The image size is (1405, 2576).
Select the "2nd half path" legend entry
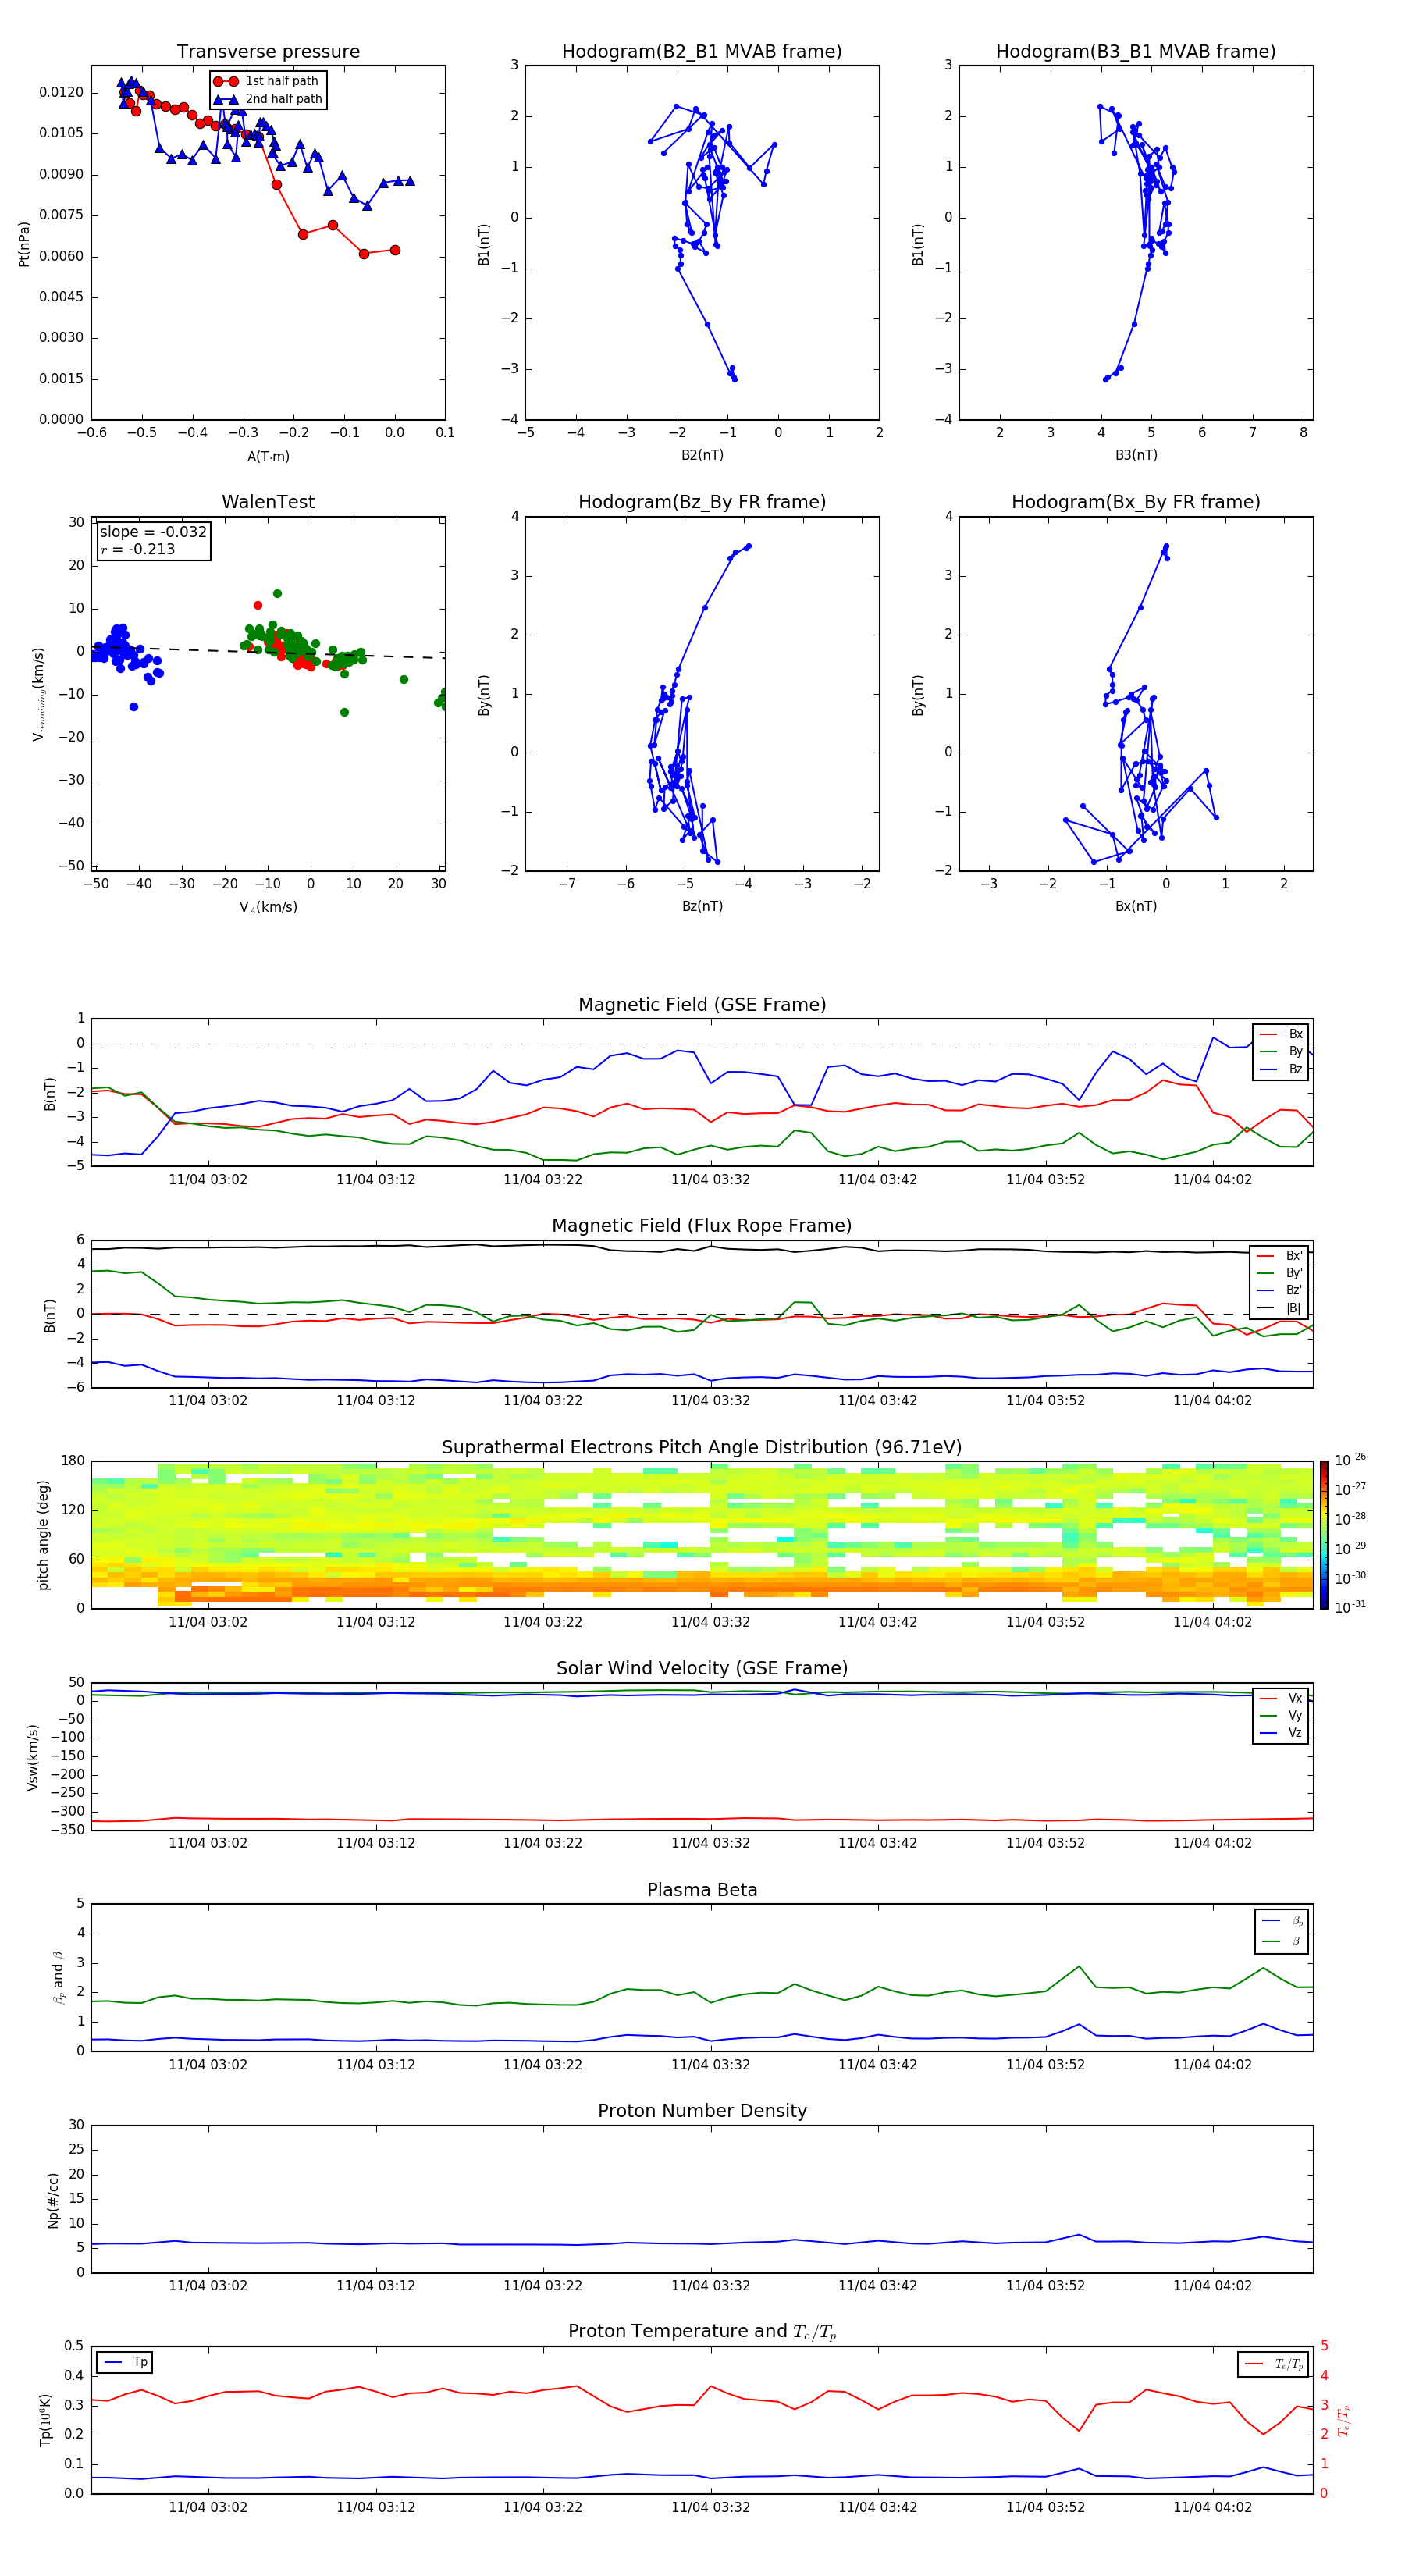(267, 99)
